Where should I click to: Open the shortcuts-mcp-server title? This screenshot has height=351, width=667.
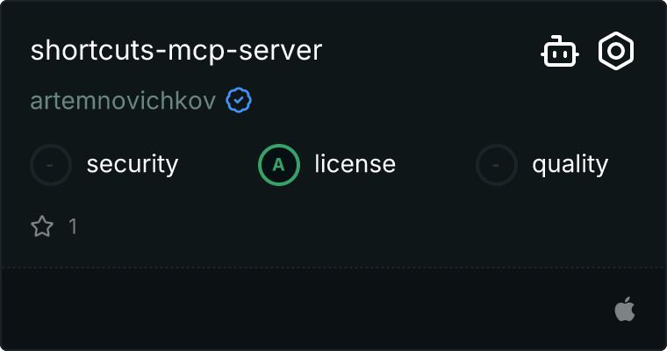coord(176,51)
